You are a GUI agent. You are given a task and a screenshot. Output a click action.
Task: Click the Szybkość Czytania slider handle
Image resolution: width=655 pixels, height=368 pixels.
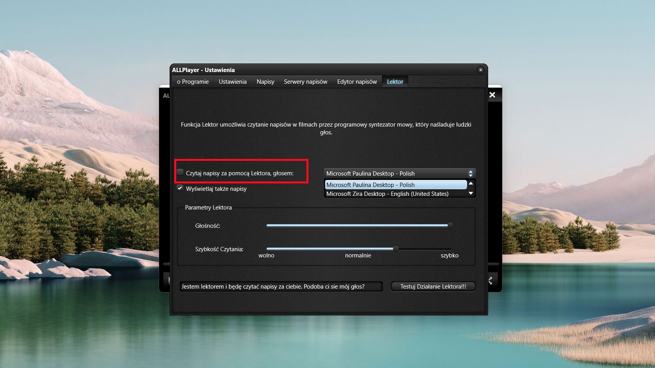tap(396, 249)
